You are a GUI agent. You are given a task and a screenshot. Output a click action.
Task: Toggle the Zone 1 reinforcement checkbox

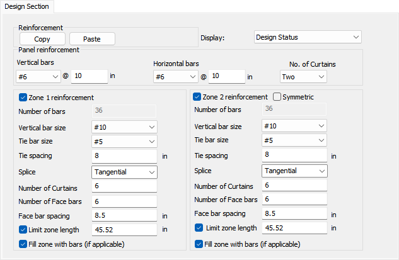(x=23, y=98)
